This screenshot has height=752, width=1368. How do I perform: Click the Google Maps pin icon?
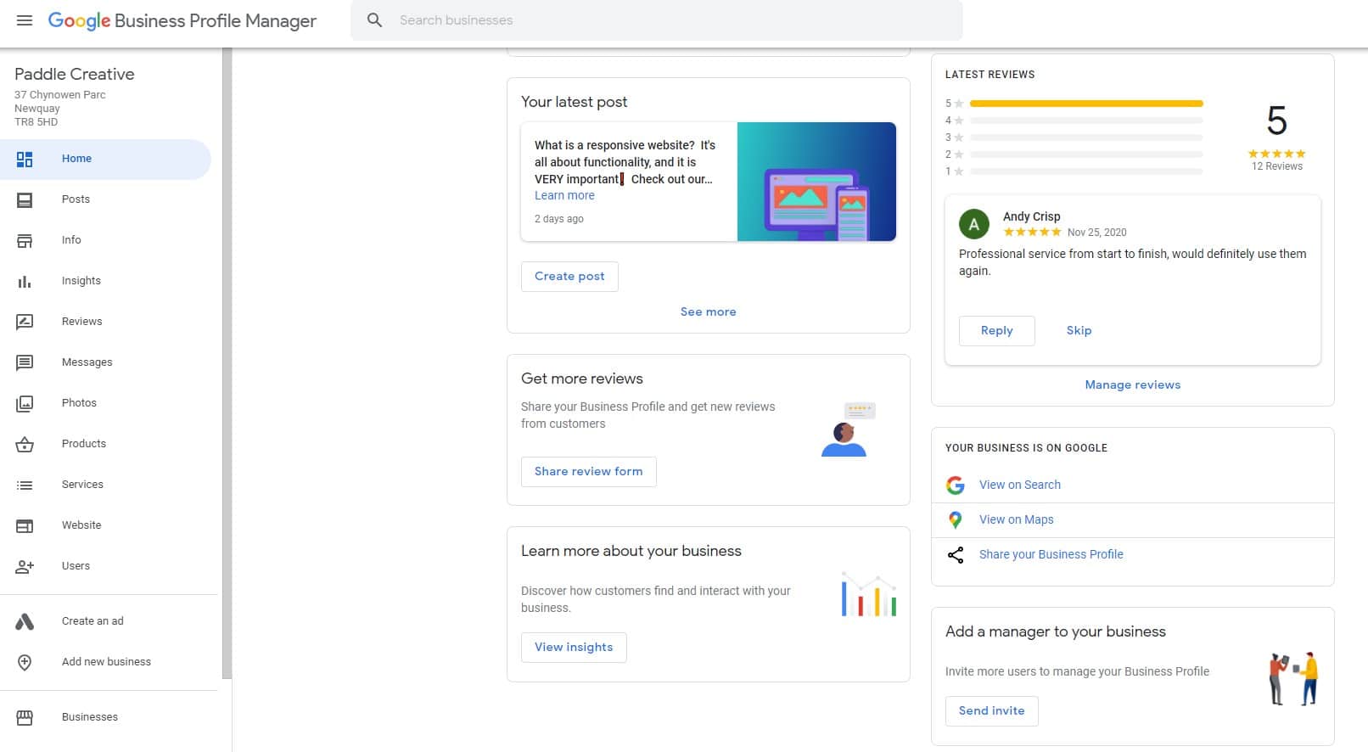[x=956, y=519]
